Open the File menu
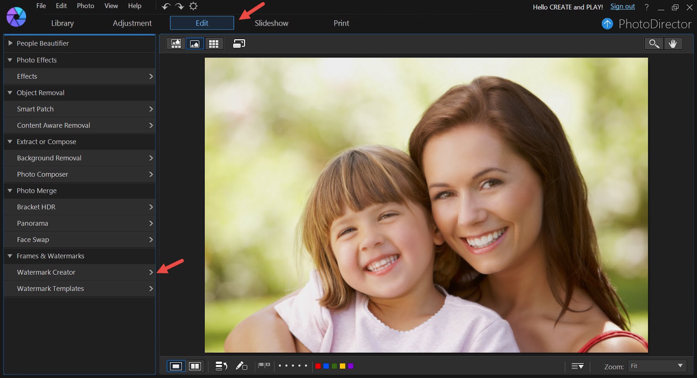697x378 pixels. [x=41, y=6]
